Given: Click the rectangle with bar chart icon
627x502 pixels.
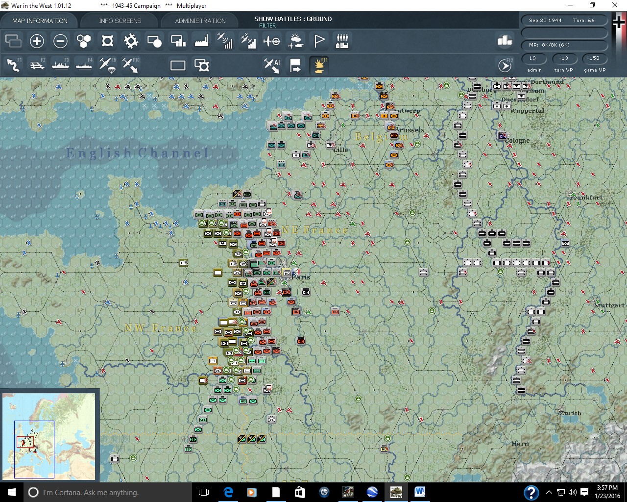Looking at the screenshot, I should (x=178, y=41).
